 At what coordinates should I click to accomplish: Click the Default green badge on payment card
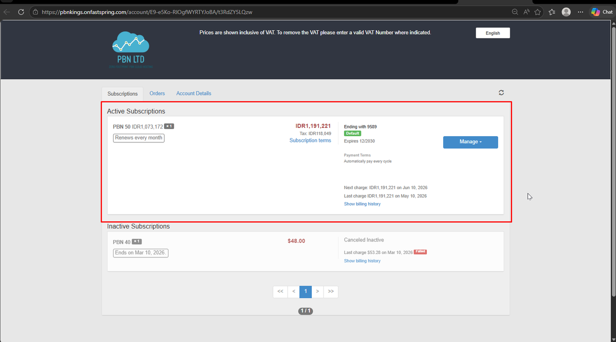click(x=352, y=133)
